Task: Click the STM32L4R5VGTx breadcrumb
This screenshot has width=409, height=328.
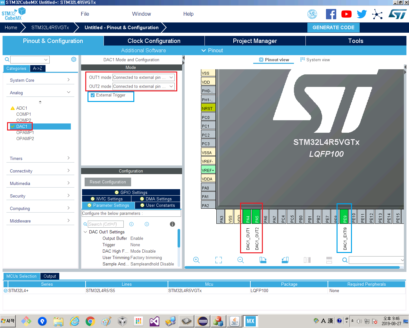Action: pyautogui.click(x=50, y=28)
